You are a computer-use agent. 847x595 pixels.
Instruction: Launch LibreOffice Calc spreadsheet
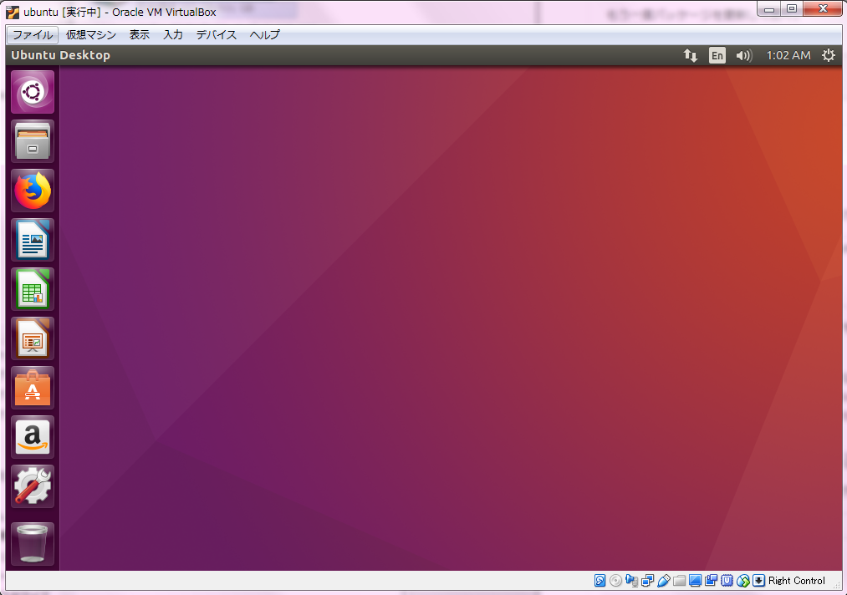coord(33,289)
